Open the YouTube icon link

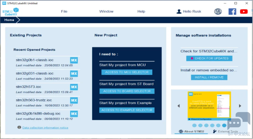tap(244, 12)
